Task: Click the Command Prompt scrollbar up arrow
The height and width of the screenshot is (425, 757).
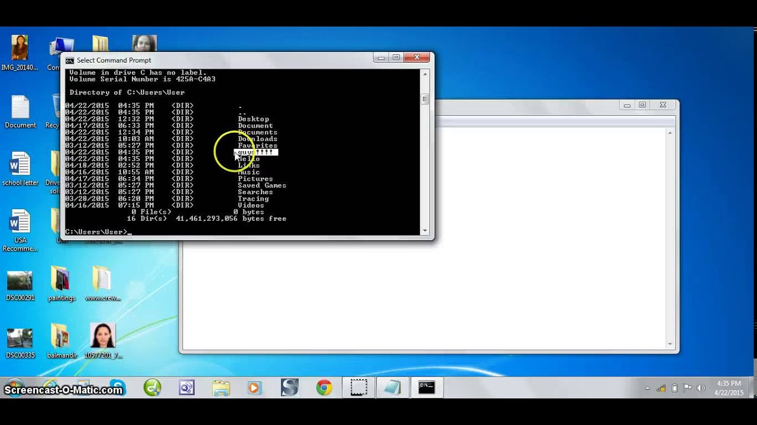Action: (x=425, y=74)
